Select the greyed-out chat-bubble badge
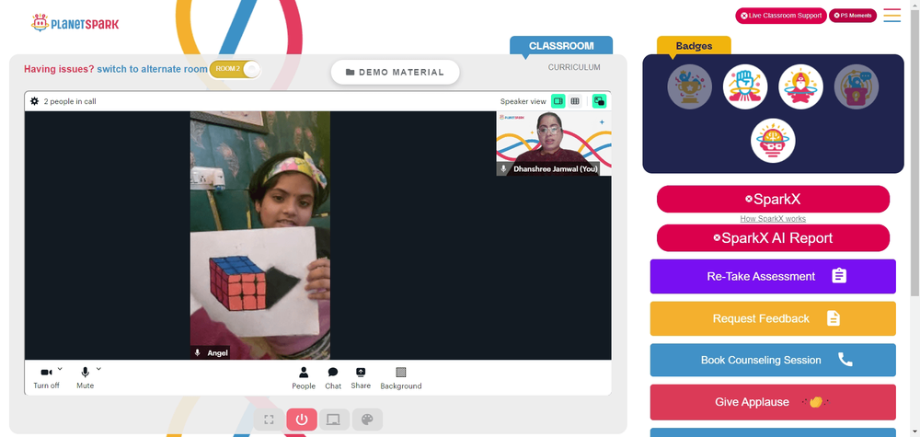This screenshot has width=920, height=437. click(856, 86)
